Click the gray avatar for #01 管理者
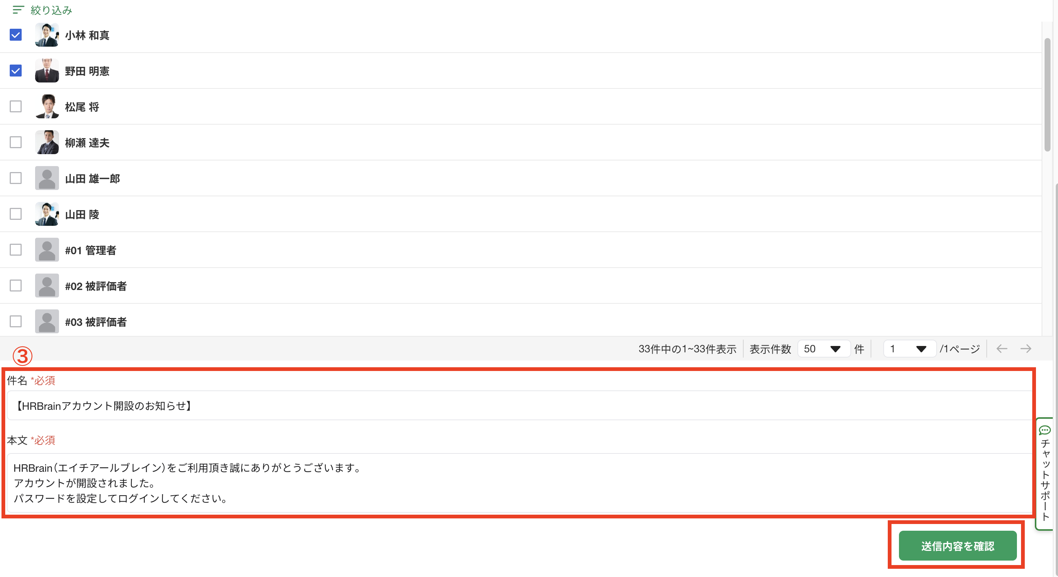Image resolution: width=1058 pixels, height=577 pixels. click(47, 250)
